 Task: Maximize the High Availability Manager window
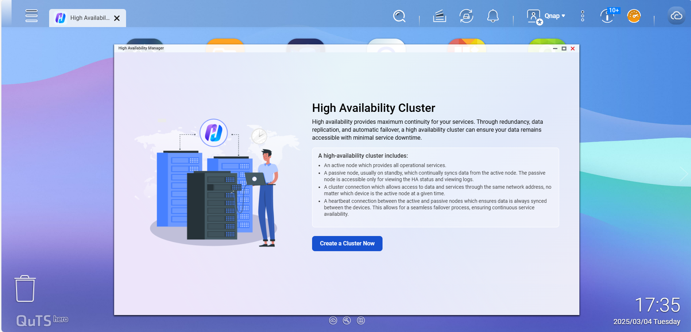(x=564, y=48)
